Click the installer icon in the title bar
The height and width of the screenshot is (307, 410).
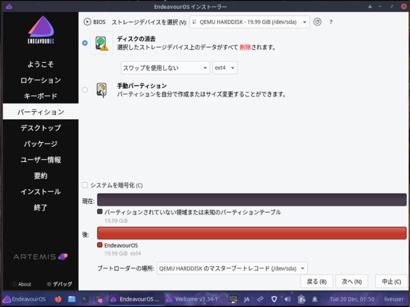coord(9,6)
